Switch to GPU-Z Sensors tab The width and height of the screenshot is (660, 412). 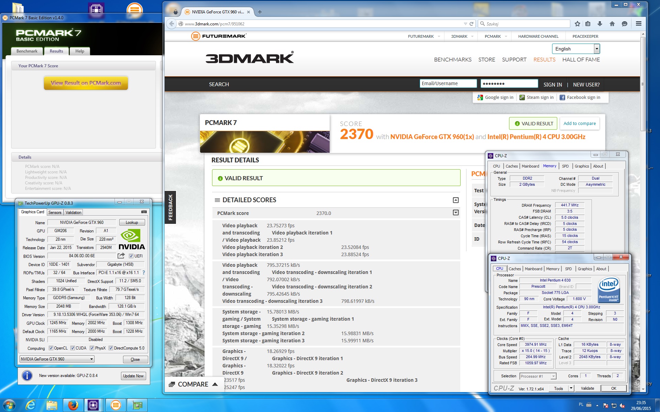tap(55, 213)
